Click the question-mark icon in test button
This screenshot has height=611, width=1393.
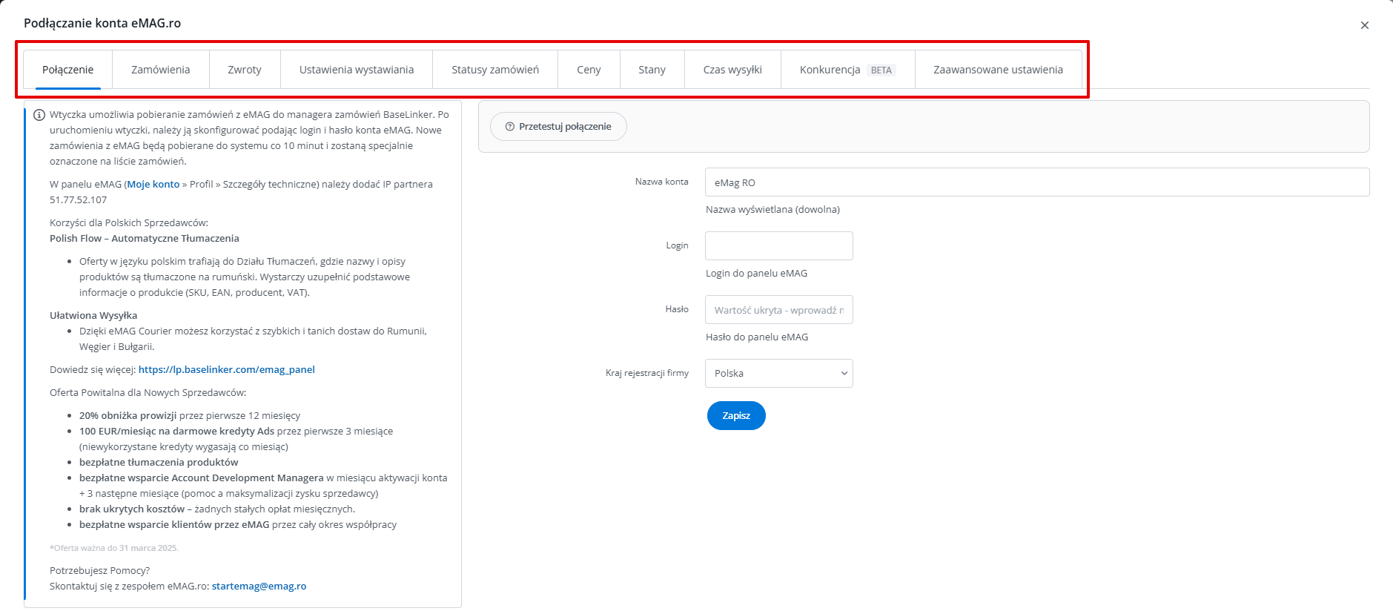tap(510, 127)
